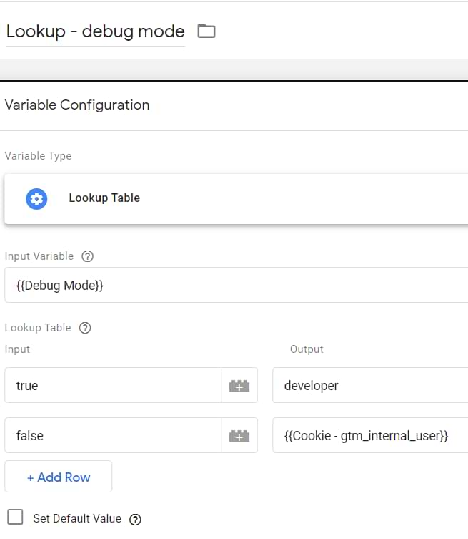
Task: Click the 'Lookup Table' variable type name
Action: [104, 198]
